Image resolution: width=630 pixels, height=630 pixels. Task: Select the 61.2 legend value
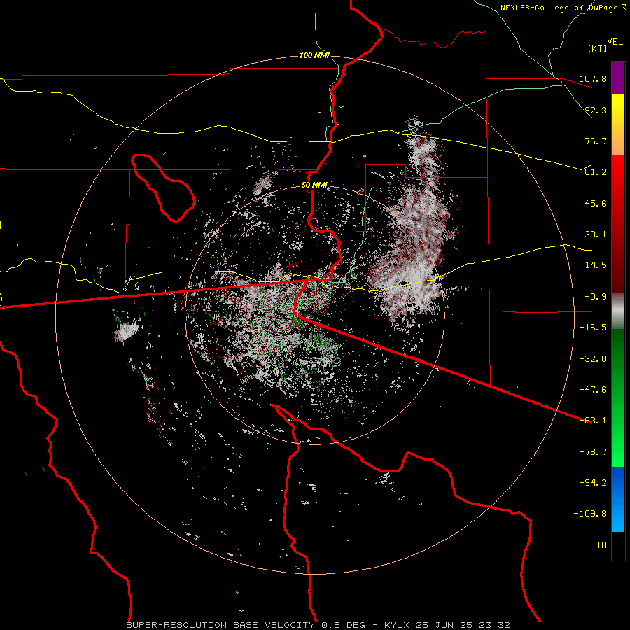click(x=596, y=172)
